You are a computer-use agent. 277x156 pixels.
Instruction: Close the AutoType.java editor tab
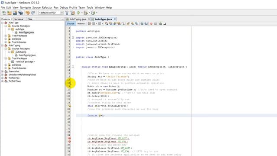(x=115, y=19)
